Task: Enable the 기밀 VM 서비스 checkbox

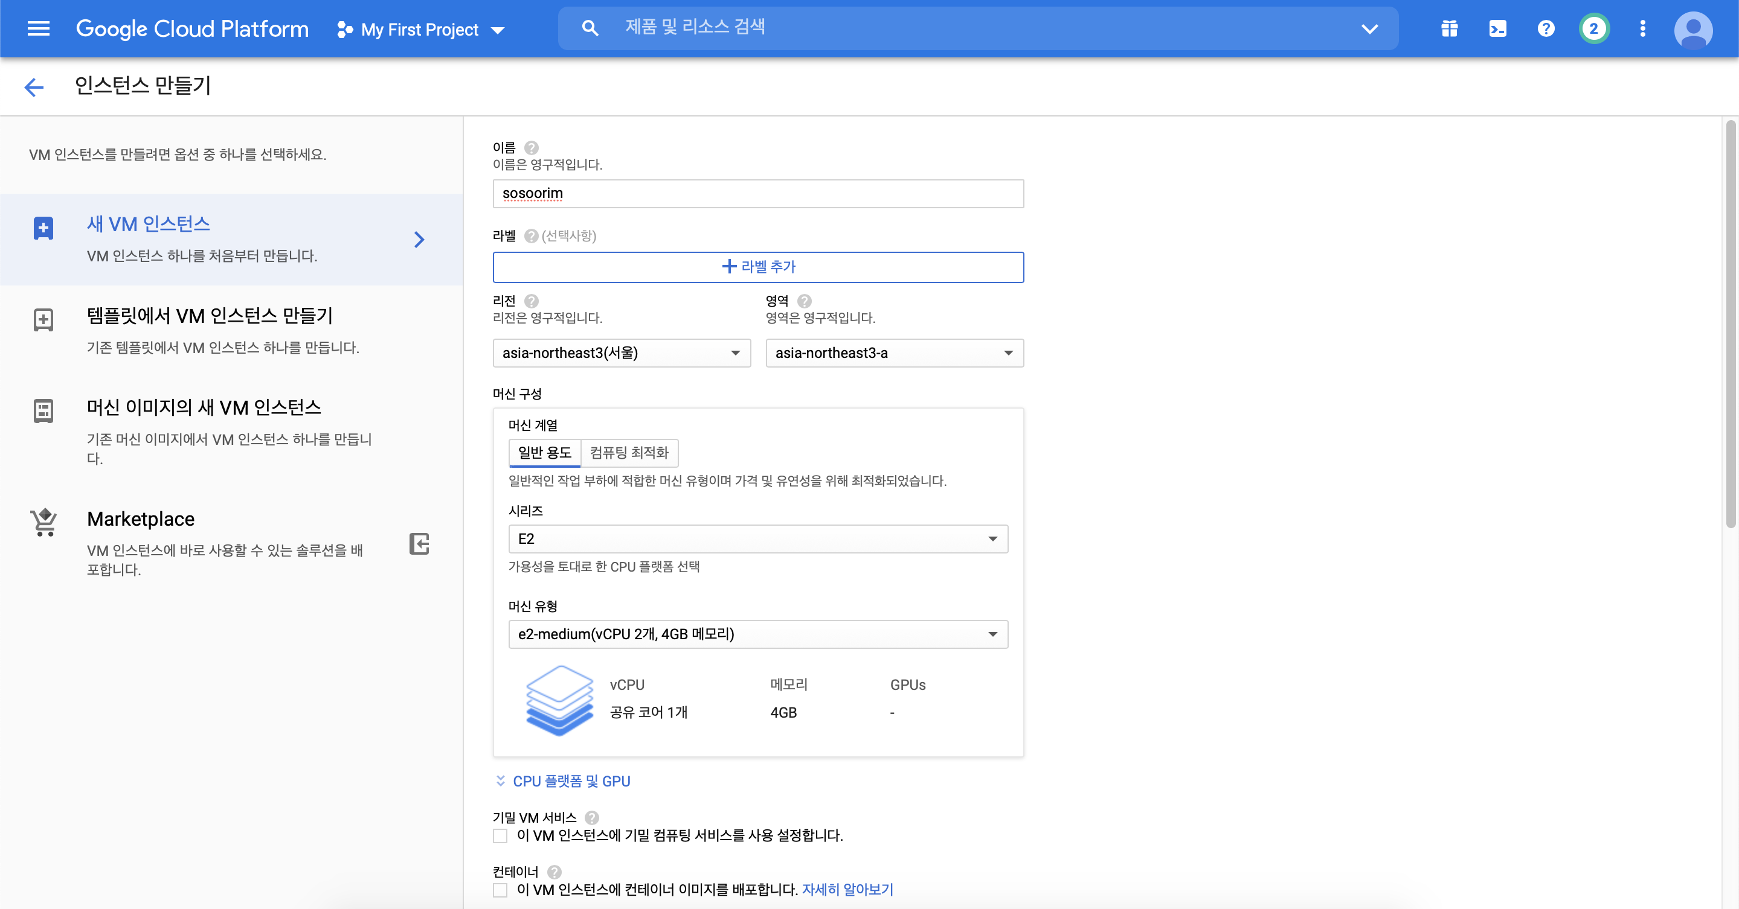Action: tap(500, 836)
